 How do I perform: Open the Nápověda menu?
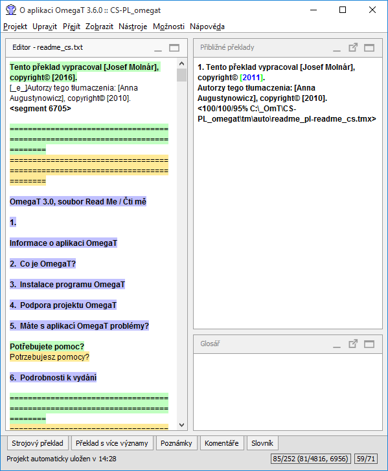[x=207, y=27]
